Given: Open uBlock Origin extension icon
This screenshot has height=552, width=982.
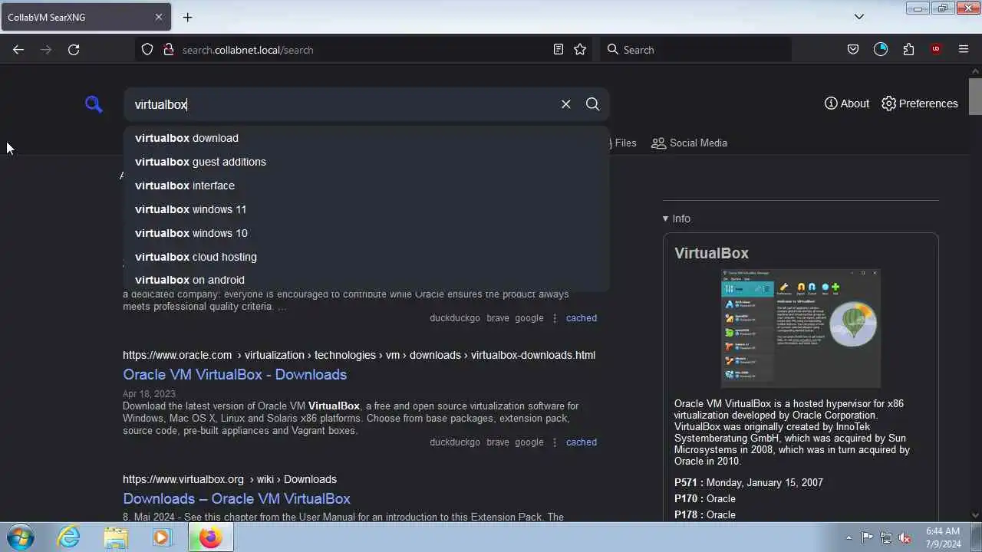Looking at the screenshot, I should (x=936, y=50).
